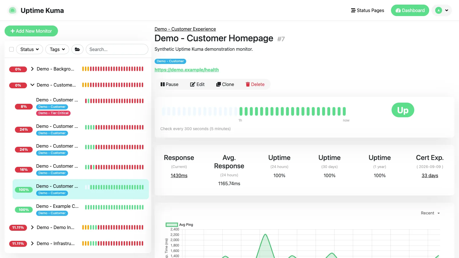Screen dimensions: 459x258
Task: Click the Demo - Customer Homepage heading
Action: pos(214,38)
